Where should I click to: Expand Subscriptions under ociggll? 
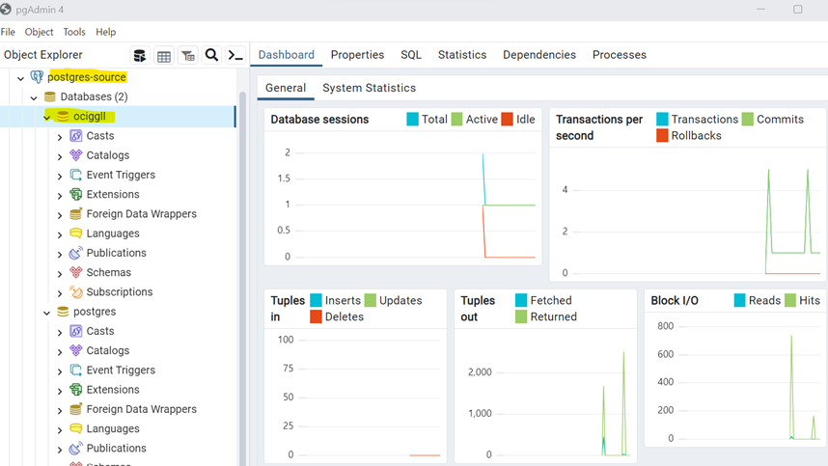[60, 293]
